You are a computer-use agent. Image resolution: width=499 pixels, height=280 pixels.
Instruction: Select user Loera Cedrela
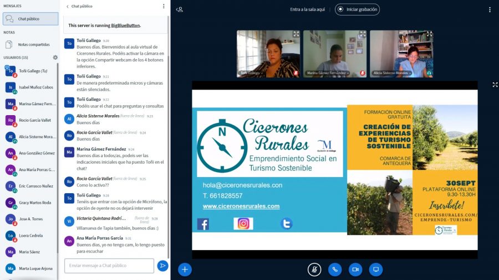[30, 236]
